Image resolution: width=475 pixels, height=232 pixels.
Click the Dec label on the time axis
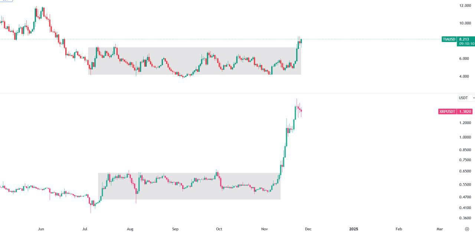coord(309,229)
